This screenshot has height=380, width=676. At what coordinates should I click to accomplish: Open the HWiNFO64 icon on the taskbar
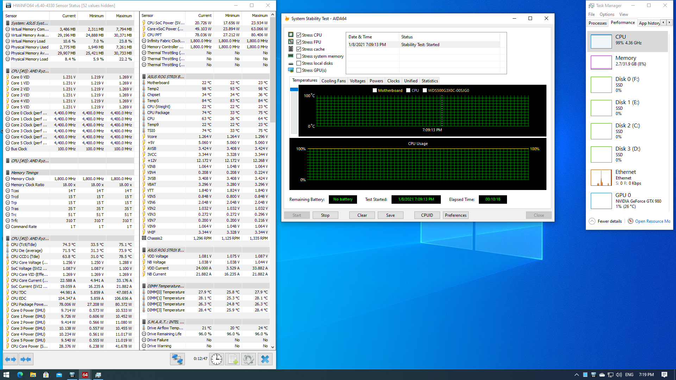85,374
